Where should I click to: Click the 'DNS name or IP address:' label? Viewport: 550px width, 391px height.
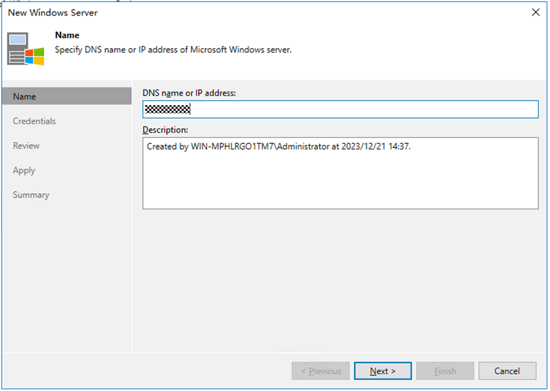coord(189,93)
